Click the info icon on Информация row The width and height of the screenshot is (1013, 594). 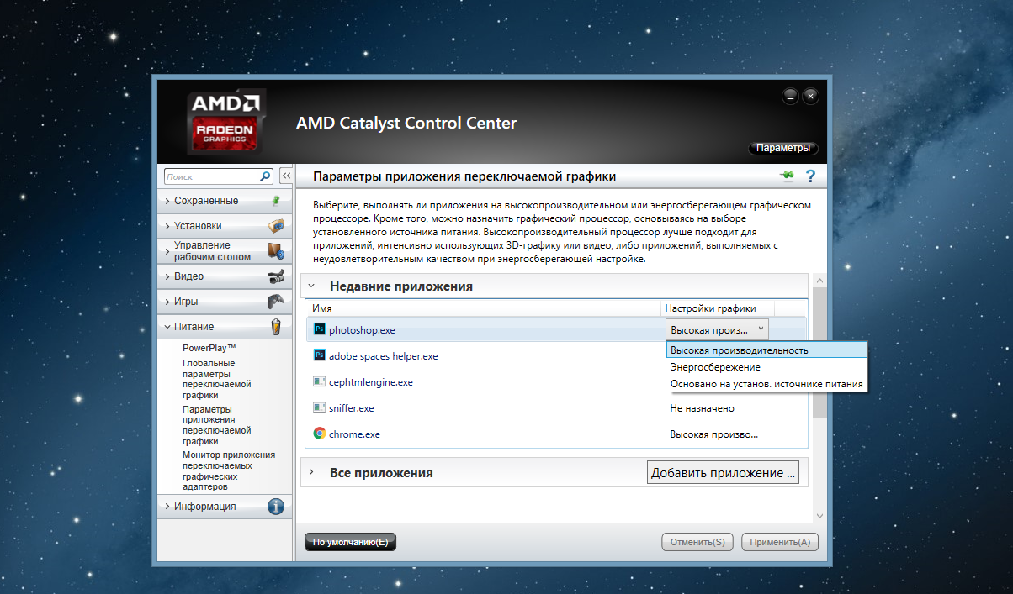click(275, 507)
